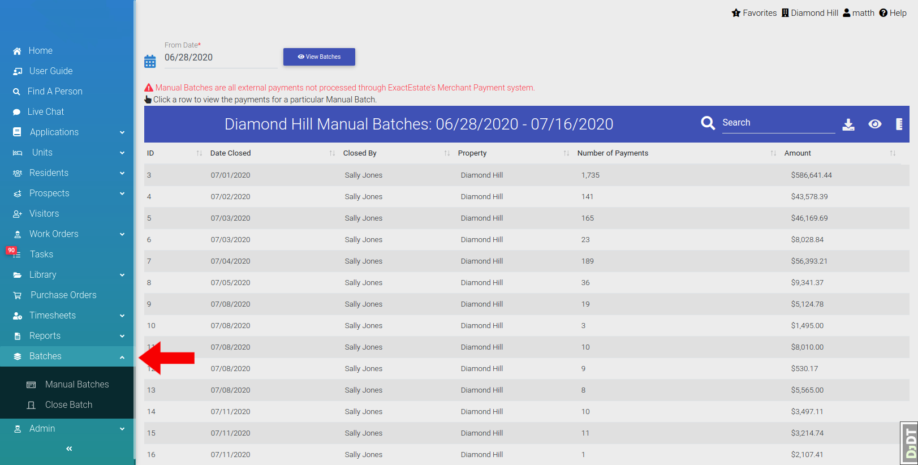
Task: Click the View Batches button
Action: 319,57
